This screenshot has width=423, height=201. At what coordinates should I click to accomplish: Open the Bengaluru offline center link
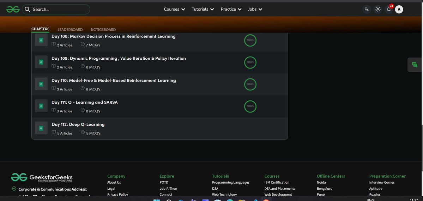325,189
